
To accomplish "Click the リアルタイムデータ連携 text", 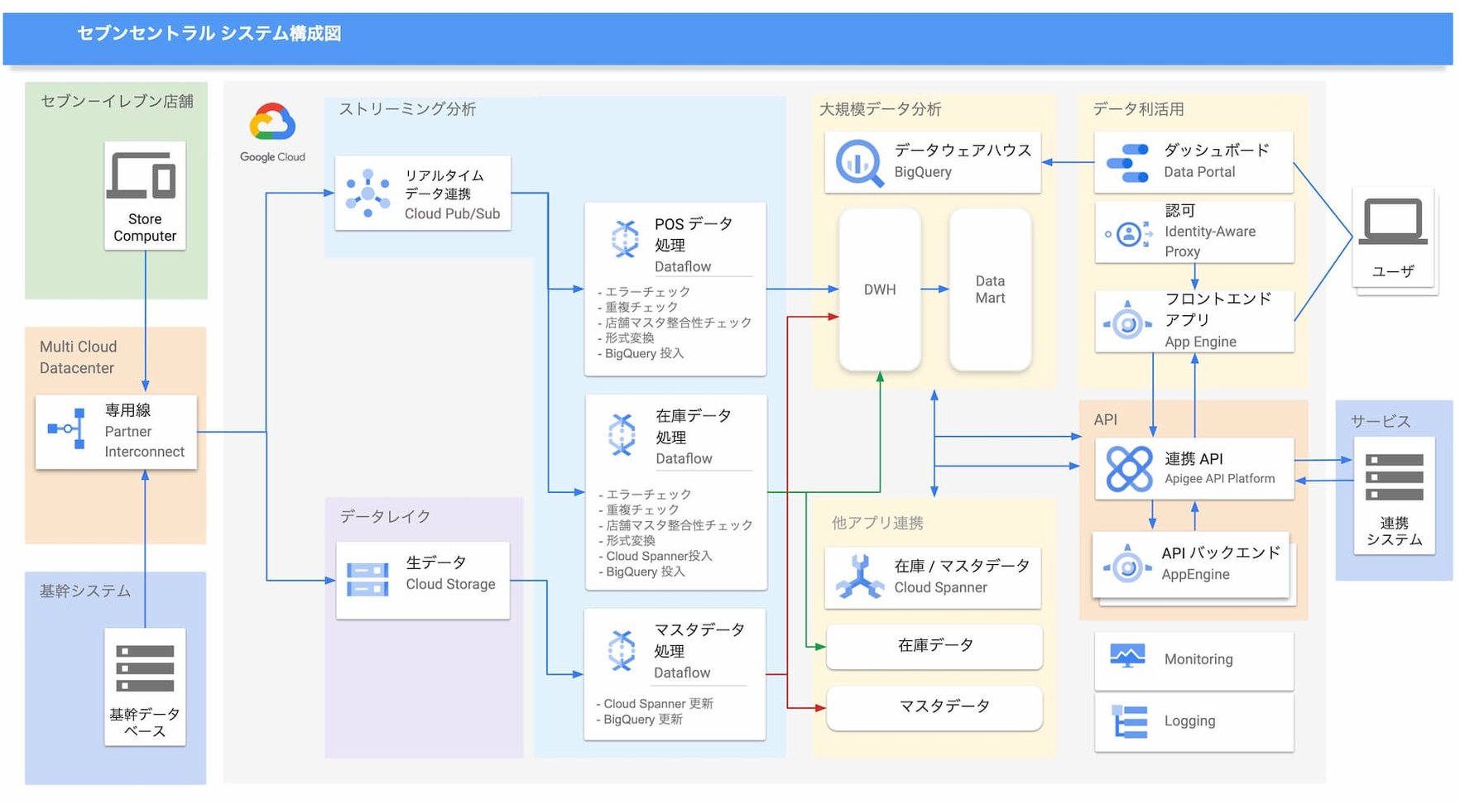I will tap(444, 184).
